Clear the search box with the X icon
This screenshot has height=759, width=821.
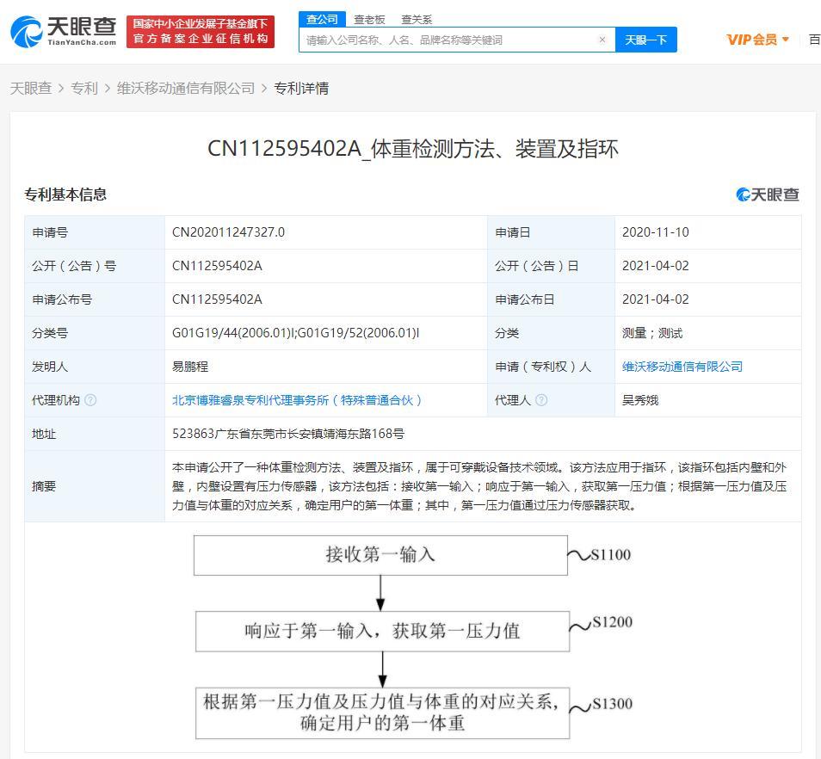click(602, 40)
